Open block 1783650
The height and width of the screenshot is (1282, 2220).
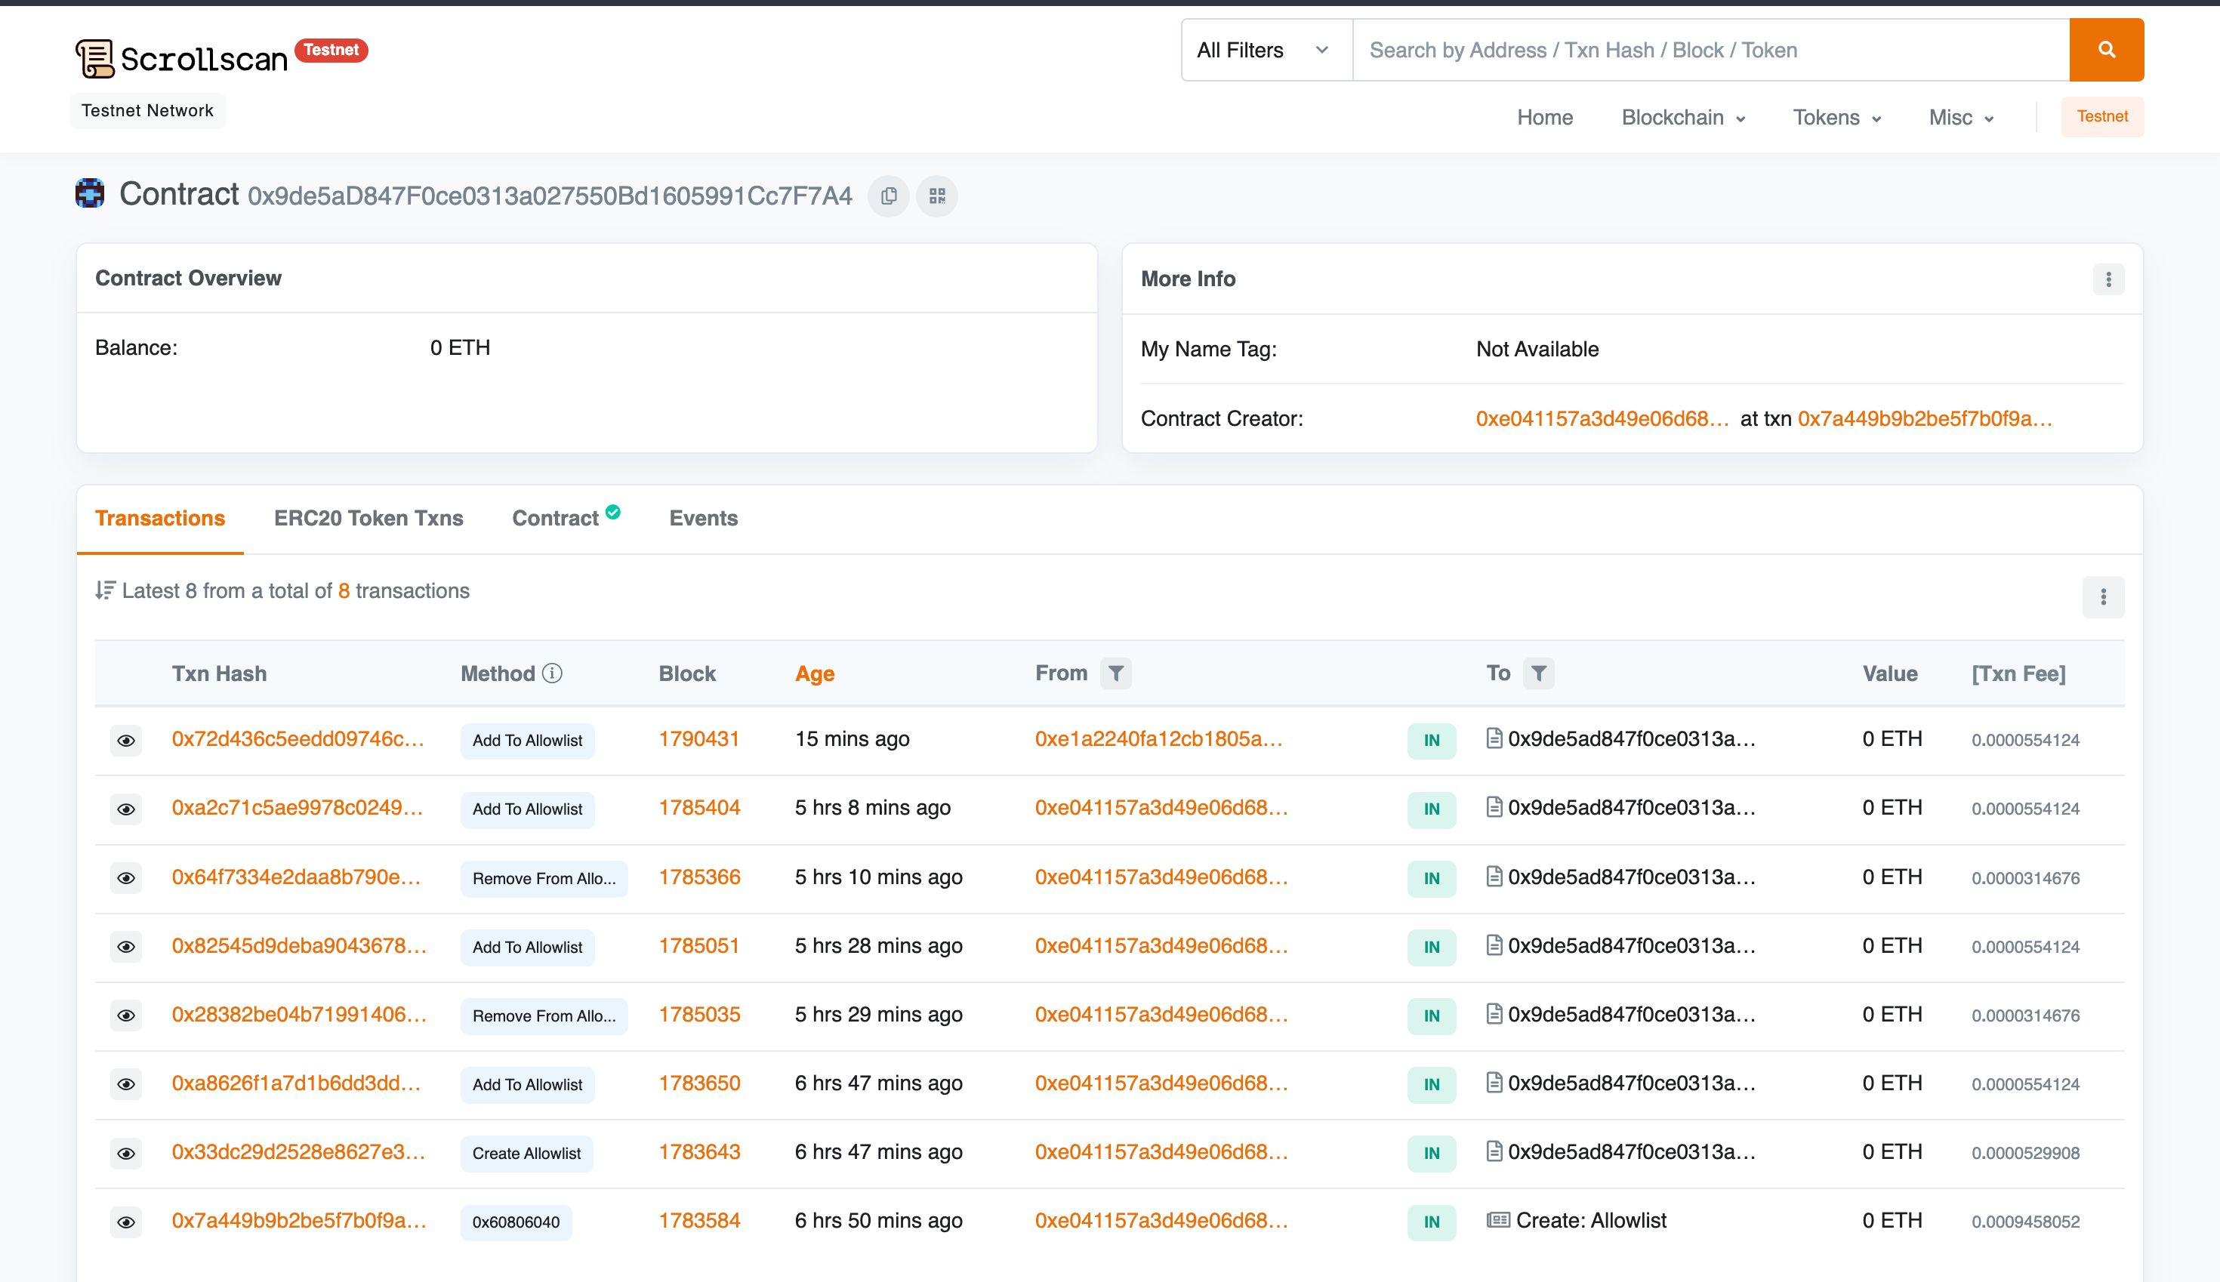(699, 1083)
